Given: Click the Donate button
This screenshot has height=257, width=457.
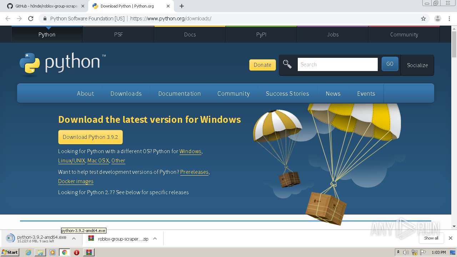Looking at the screenshot, I should [x=262, y=65].
